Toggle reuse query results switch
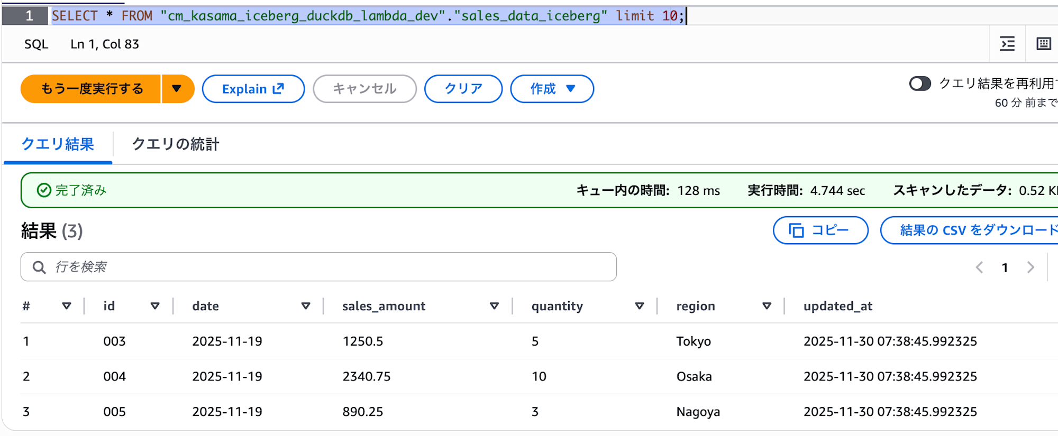Image resolution: width=1058 pixels, height=436 pixels. (x=919, y=84)
